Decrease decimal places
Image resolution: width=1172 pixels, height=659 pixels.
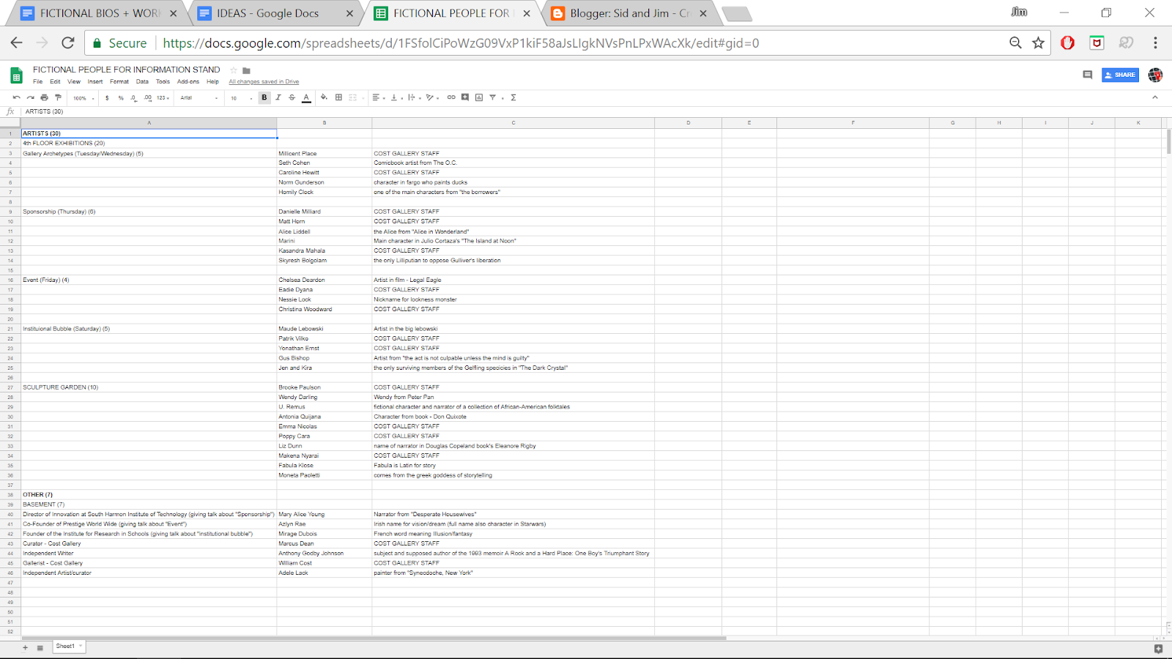[x=133, y=97]
